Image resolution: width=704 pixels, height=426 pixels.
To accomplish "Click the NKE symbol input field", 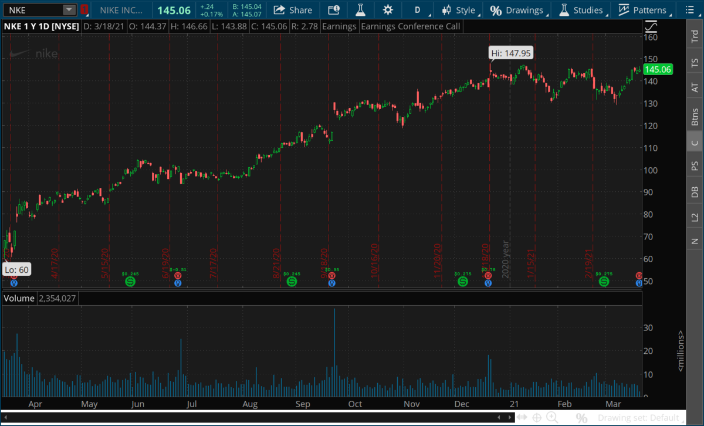I will 33,10.
